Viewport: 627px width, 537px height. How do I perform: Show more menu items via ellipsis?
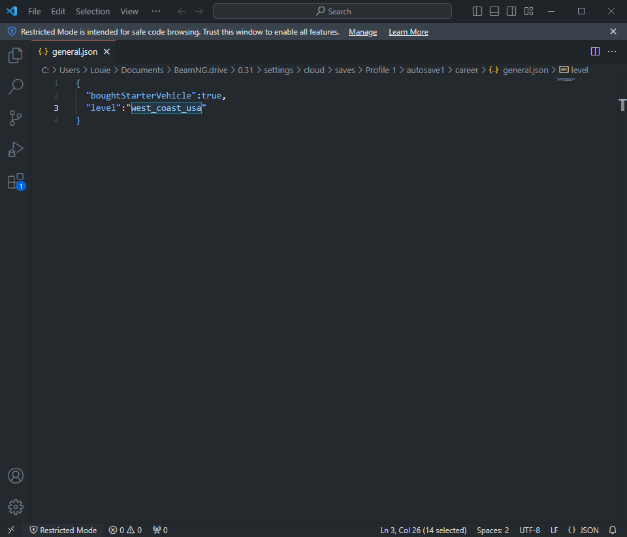pyautogui.click(x=156, y=11)
